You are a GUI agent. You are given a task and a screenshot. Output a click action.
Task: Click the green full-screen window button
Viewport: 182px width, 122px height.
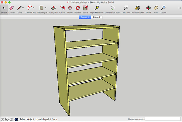pos(9,2)
